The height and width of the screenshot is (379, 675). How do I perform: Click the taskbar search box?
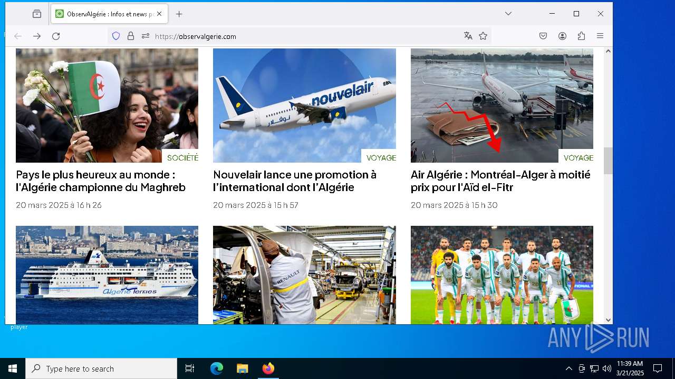(101, 368)
